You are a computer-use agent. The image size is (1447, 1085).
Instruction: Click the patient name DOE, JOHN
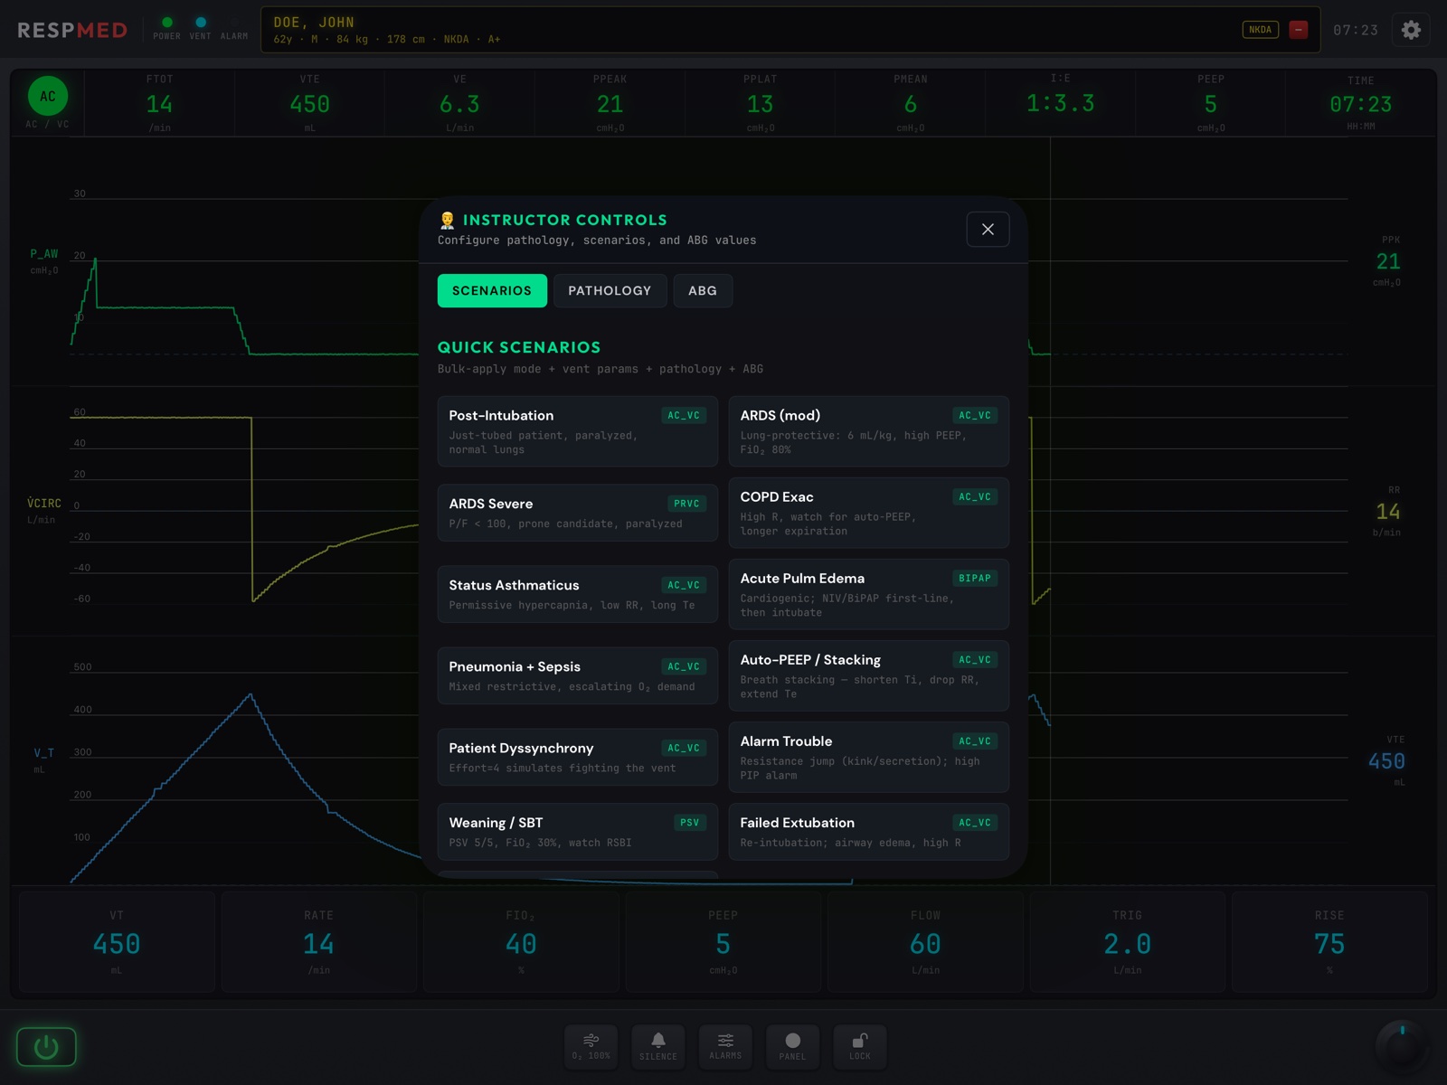tap(314, 23)
